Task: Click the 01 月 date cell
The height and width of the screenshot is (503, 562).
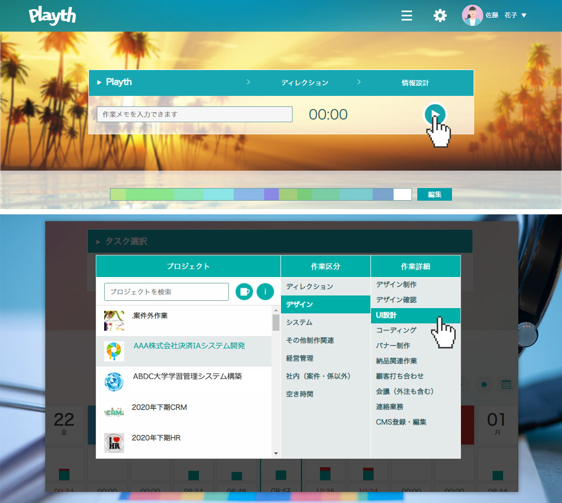Action: 497,425
